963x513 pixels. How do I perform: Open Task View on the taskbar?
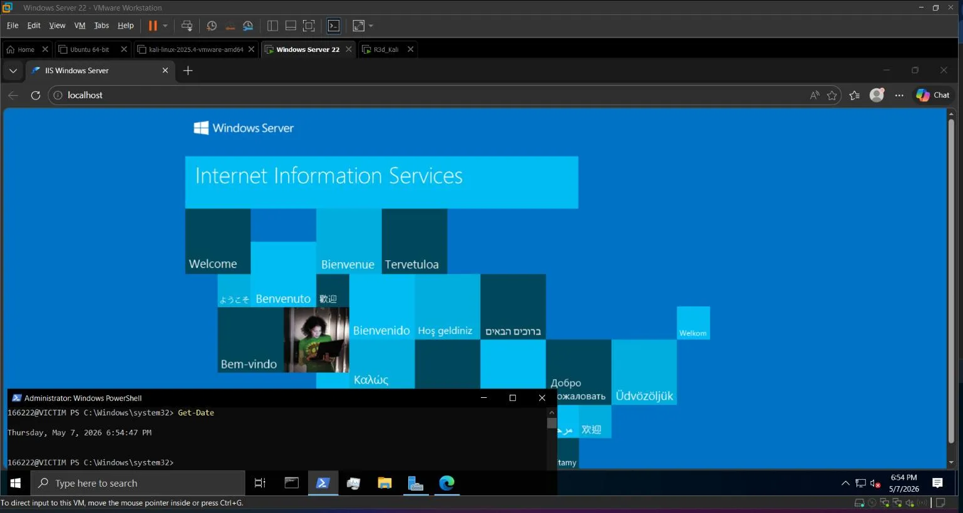[260, 483]
